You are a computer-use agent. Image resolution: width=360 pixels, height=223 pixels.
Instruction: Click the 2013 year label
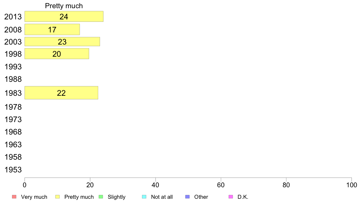[13, 17]
